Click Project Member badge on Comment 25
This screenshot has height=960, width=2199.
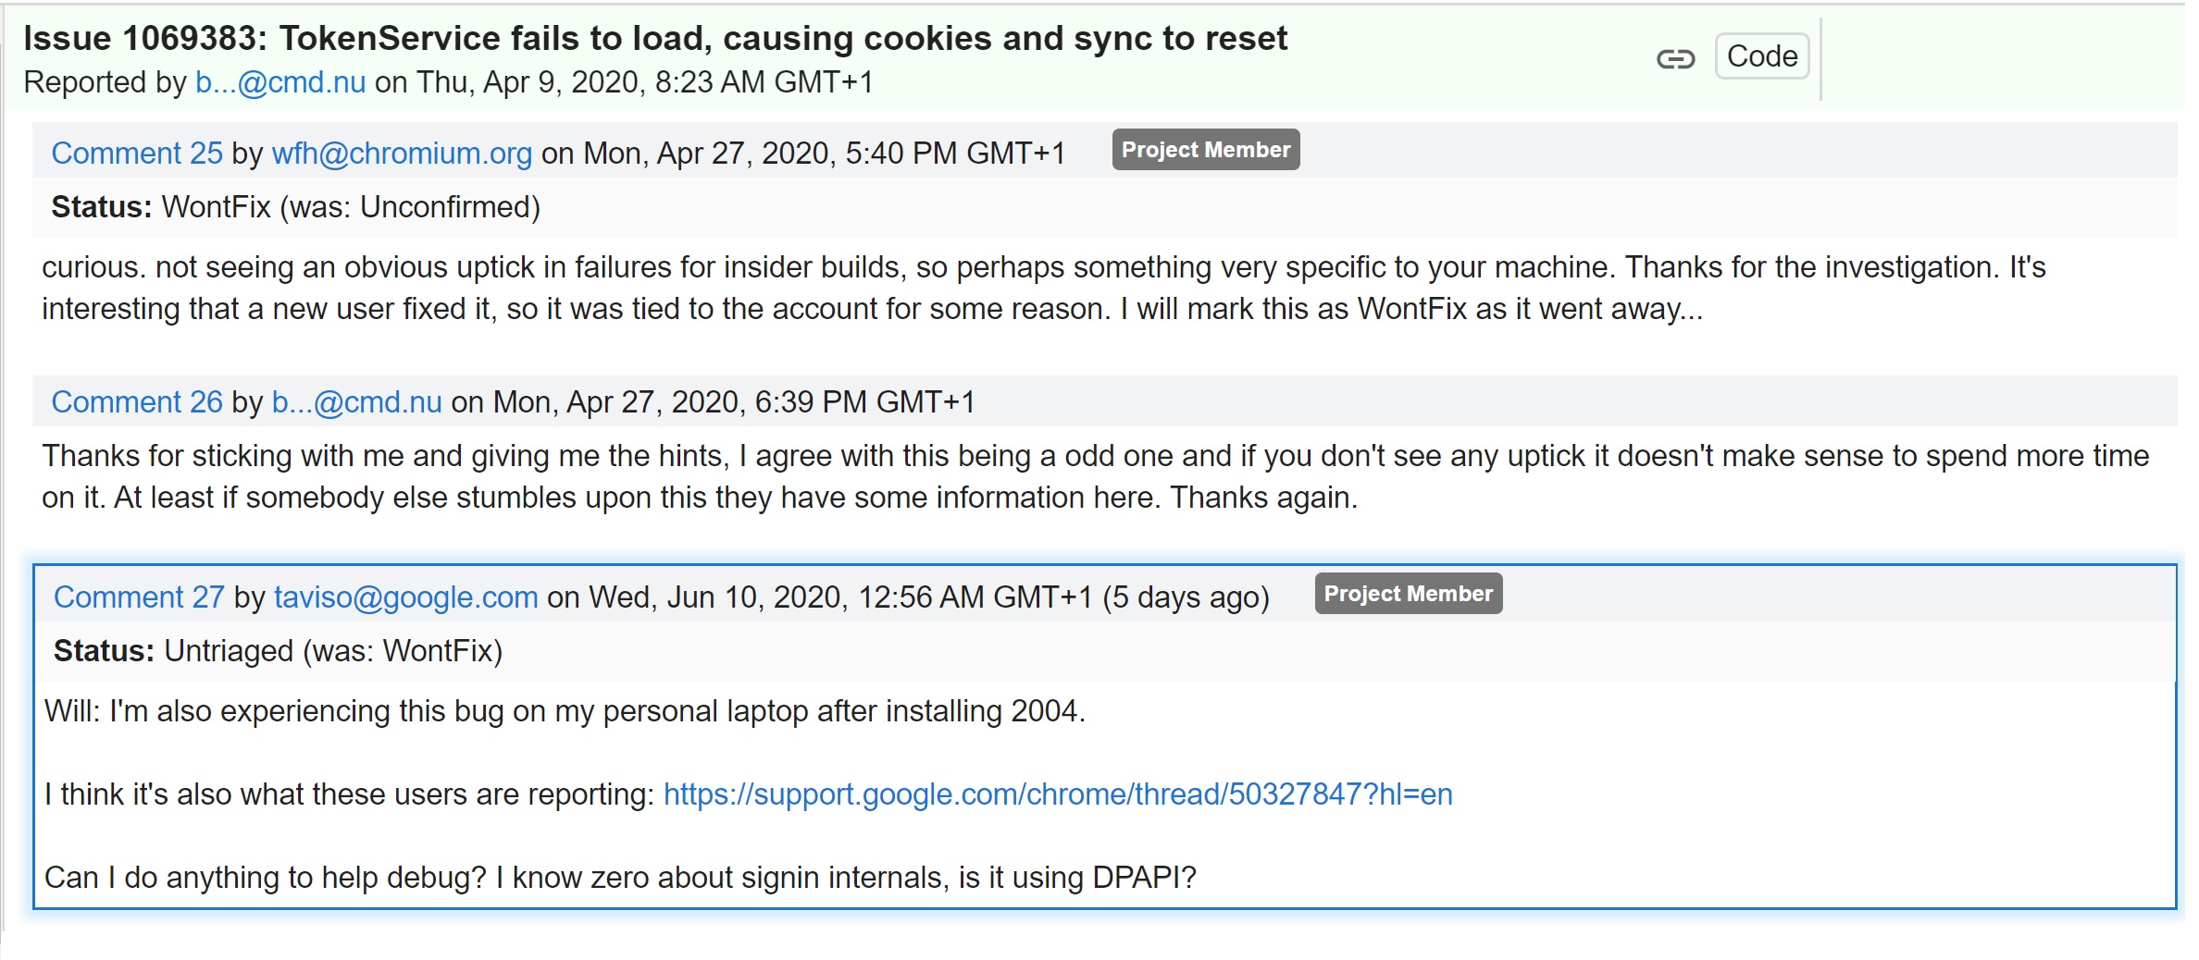tap(1206, 150)
